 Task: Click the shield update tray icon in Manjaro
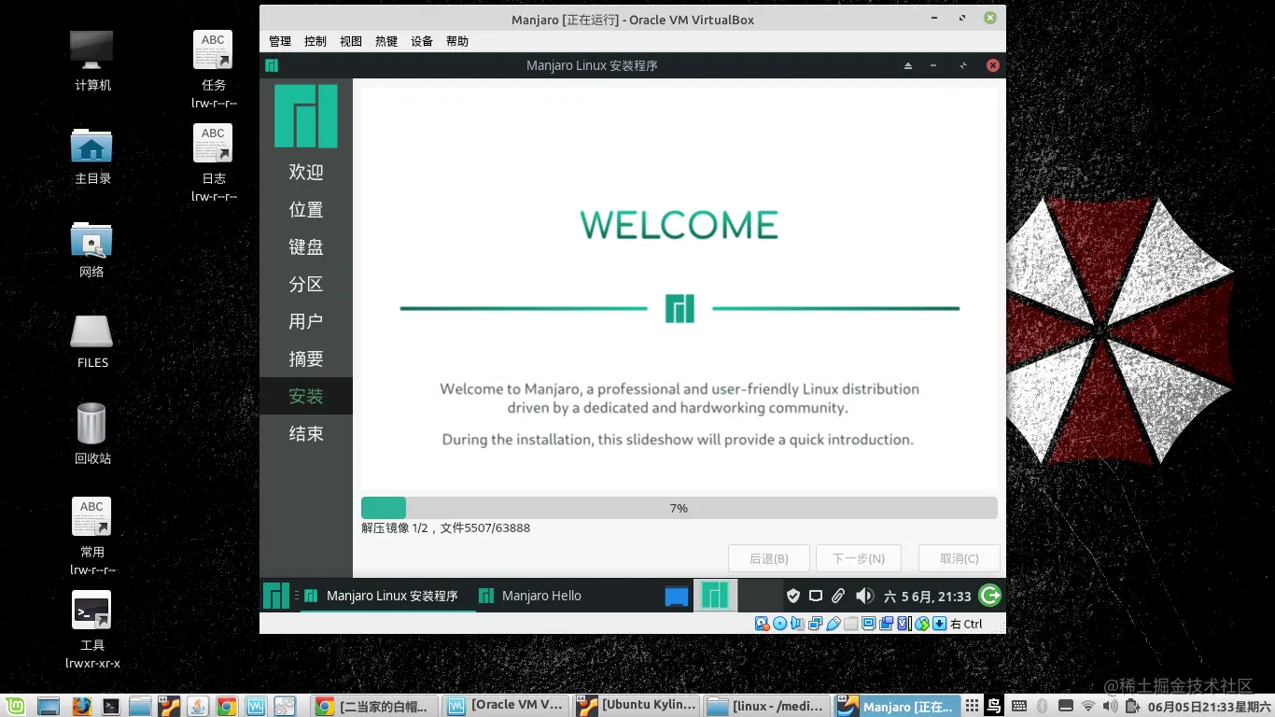(x=793, y=596)
